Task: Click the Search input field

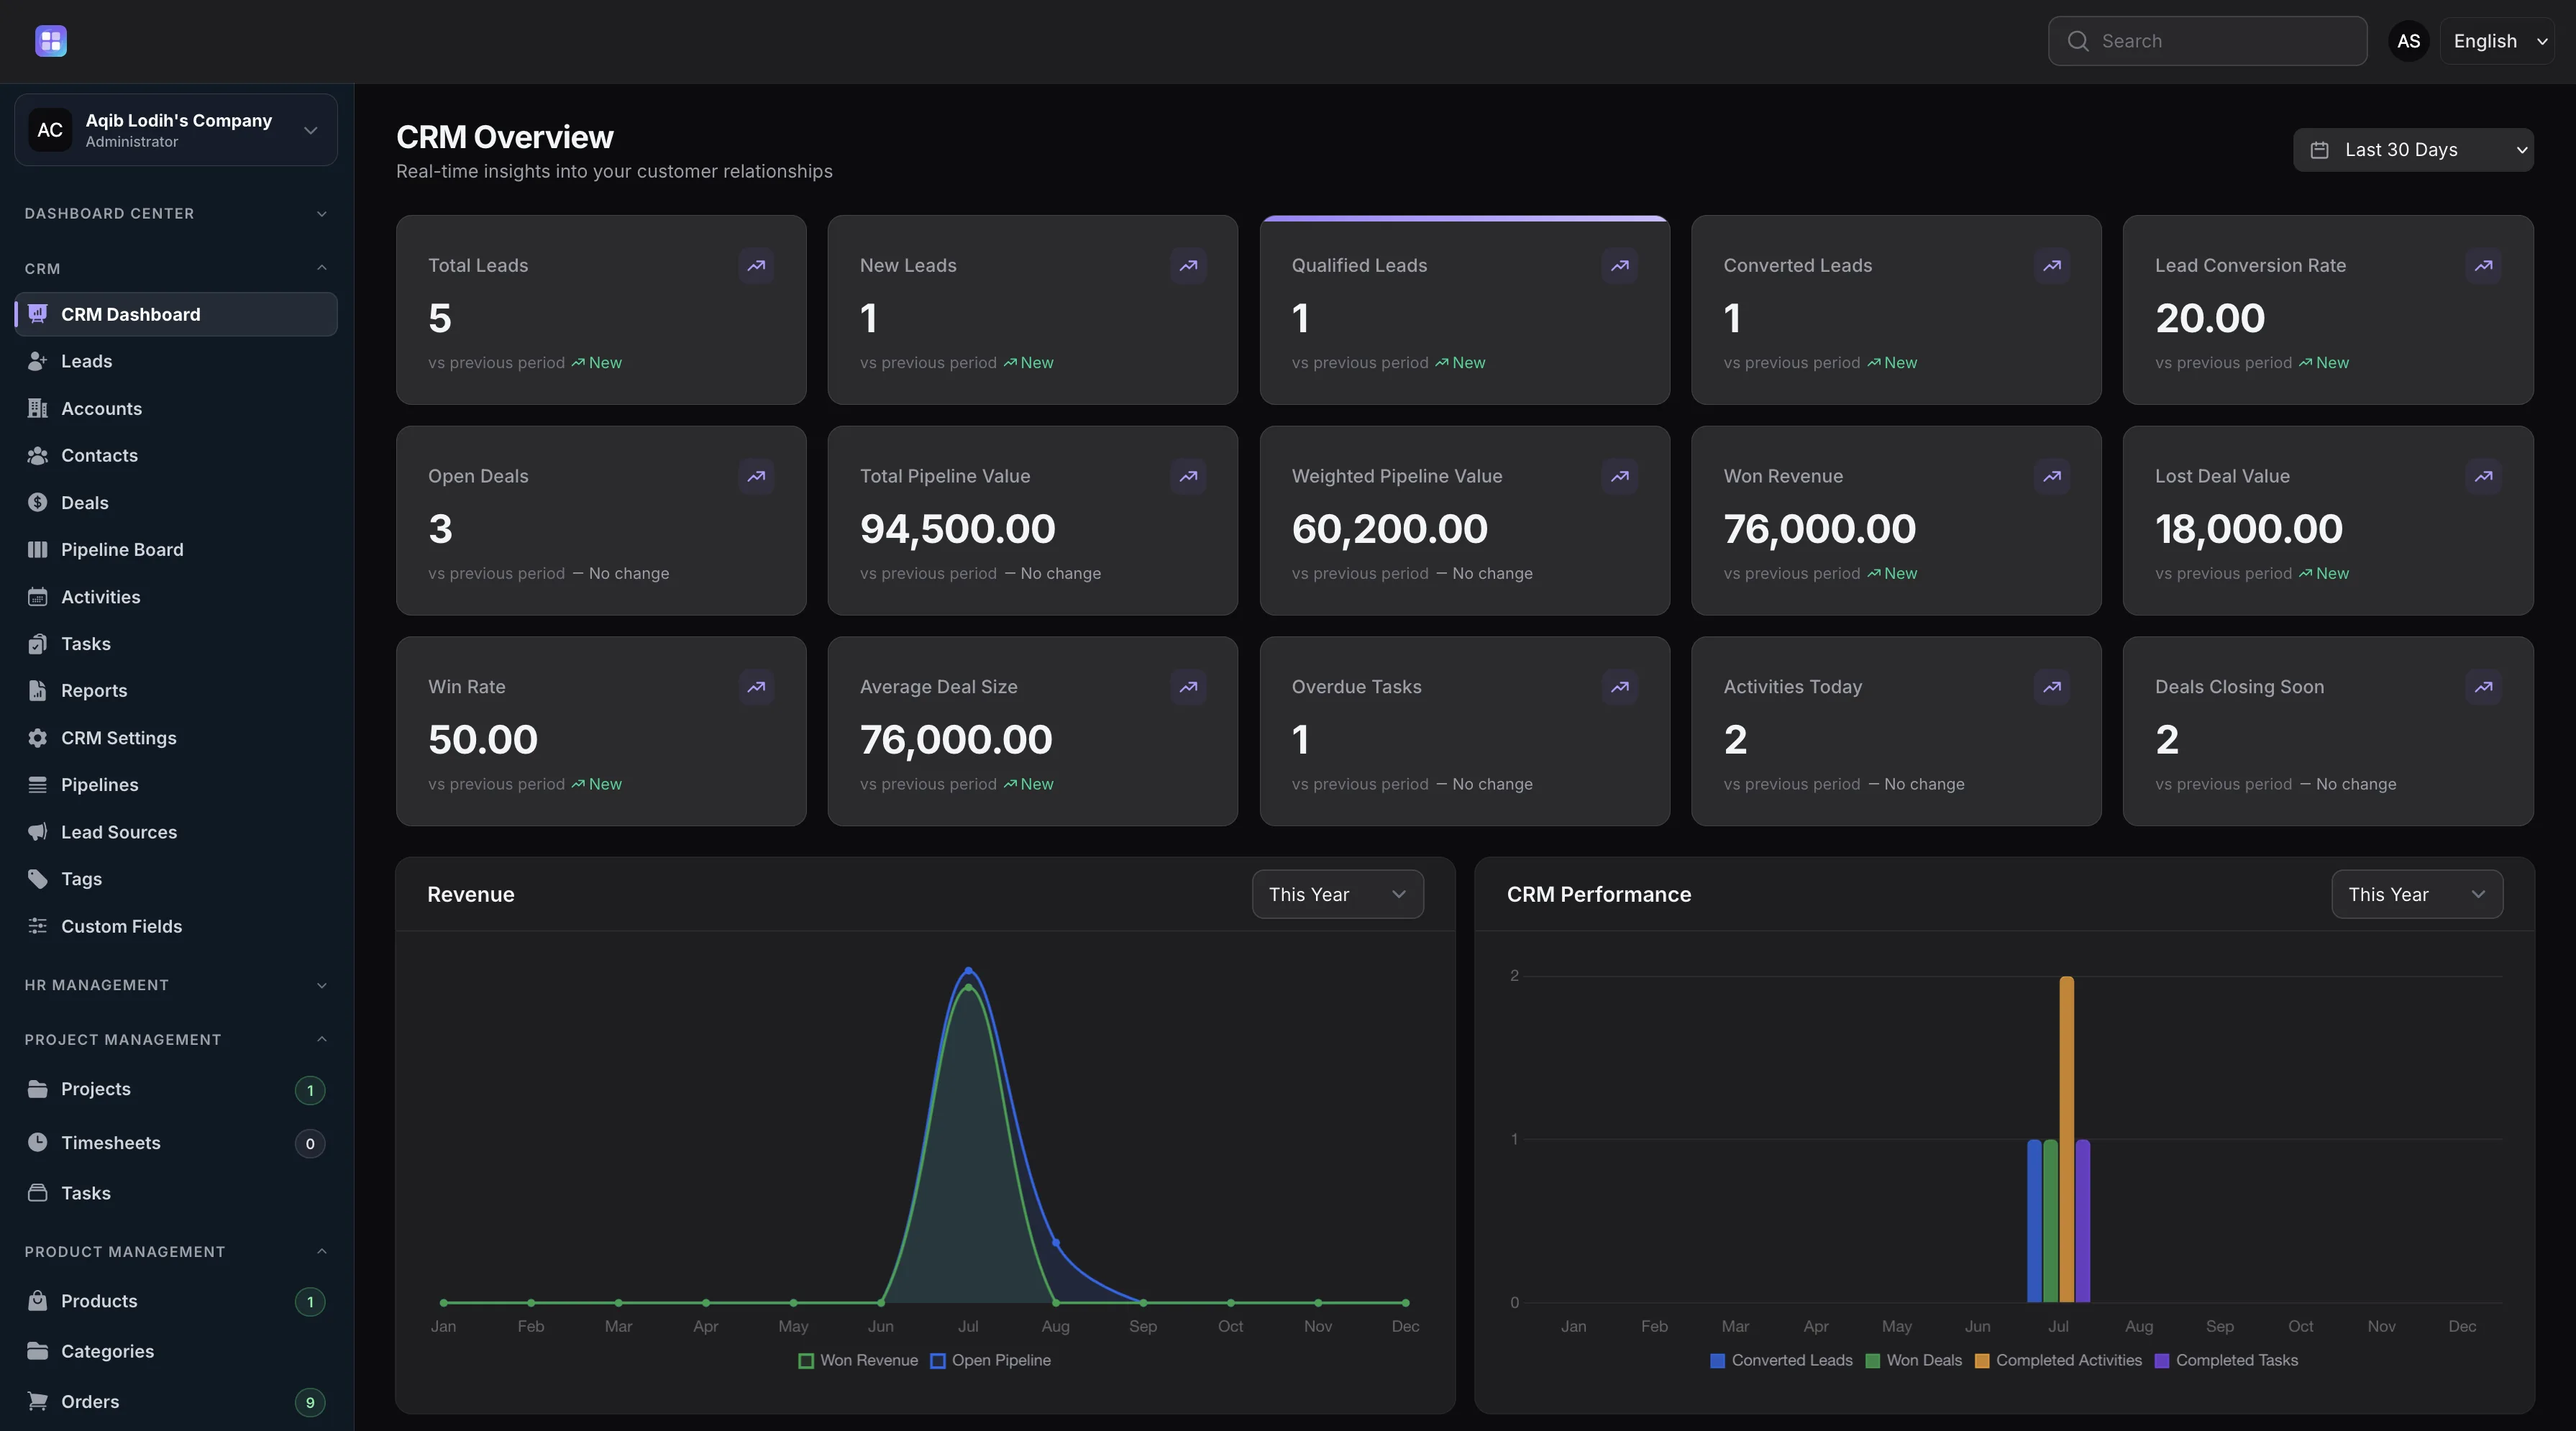Action: click(2207, 41)
